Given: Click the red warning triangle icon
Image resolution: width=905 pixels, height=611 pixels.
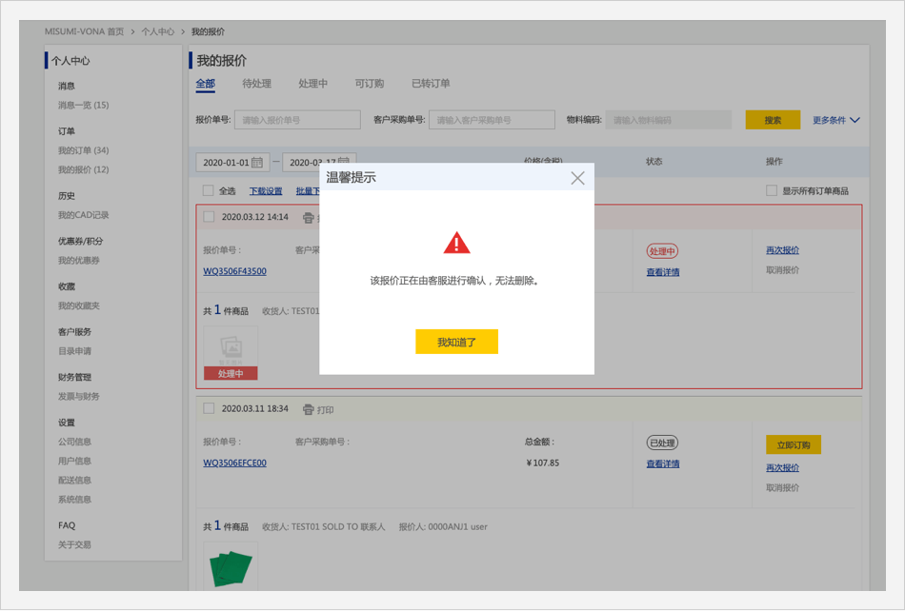Looking at the screenshot, I should coord(456,243).
